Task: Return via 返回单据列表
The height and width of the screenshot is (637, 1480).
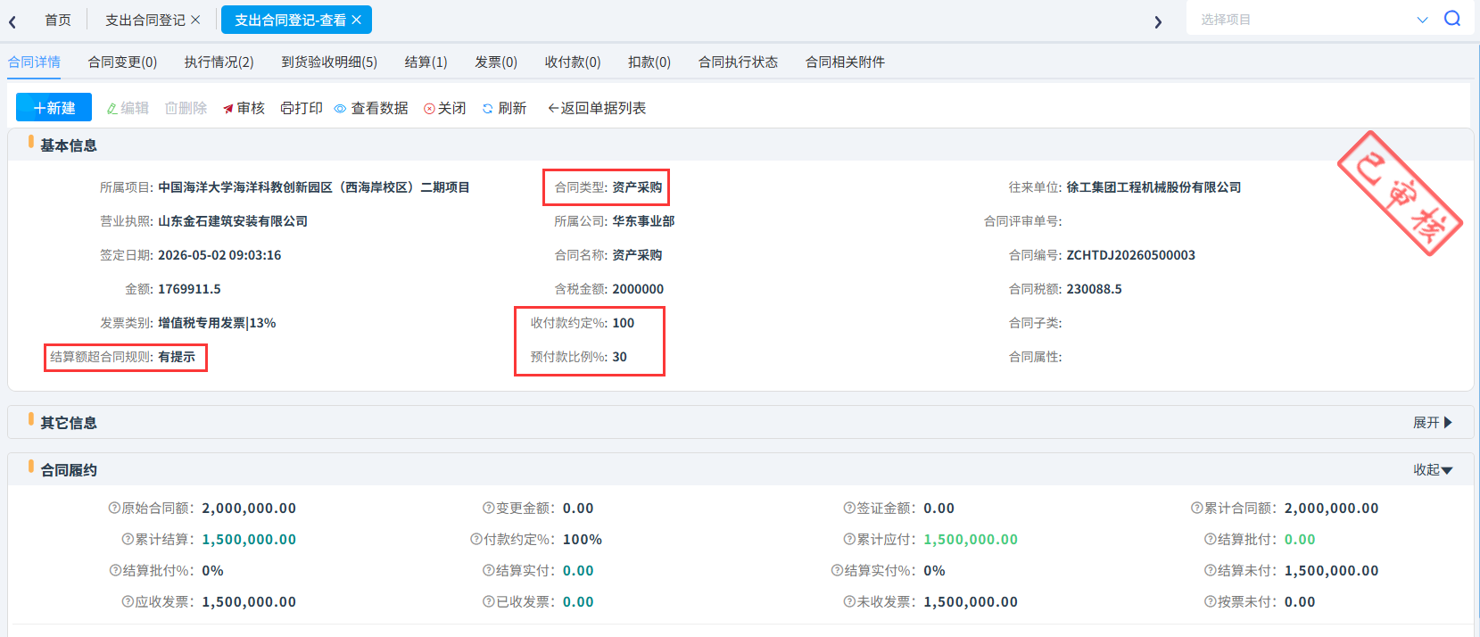Action: 597,108
